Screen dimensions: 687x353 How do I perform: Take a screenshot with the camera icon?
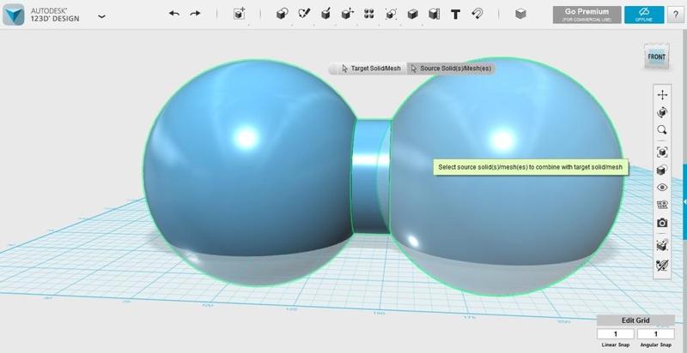click(x=662, y=223)
